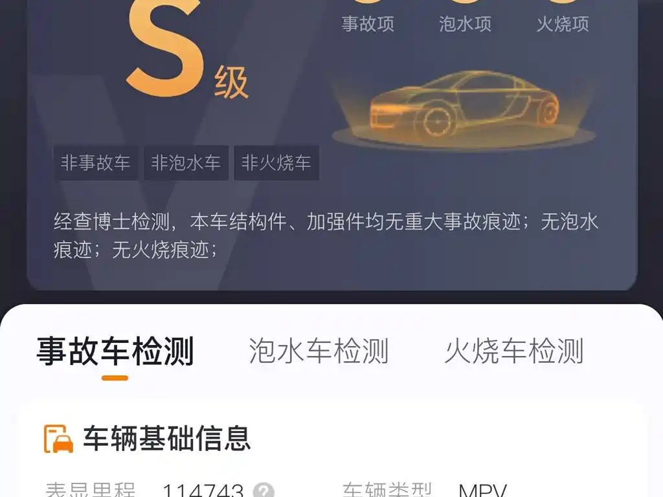The width and height of the screenshot is (663, 497).
Task: Click the 车辆基础信息 section heading
Action: pos(167,439)
